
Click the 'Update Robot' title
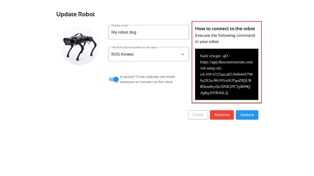coord(76,14)
